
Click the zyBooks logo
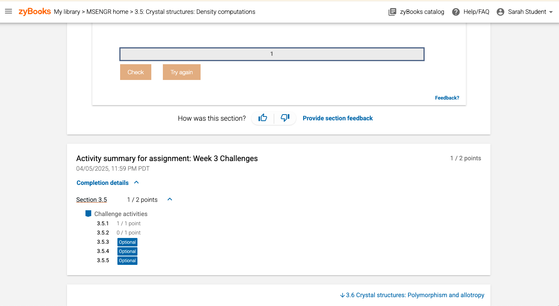(35, 12)
